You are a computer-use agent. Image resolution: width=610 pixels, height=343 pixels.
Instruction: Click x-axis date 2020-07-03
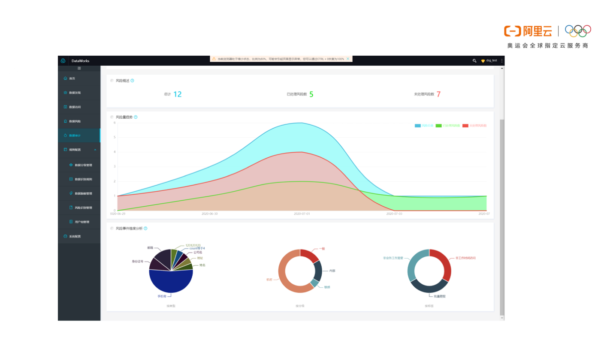click(394, 214)
